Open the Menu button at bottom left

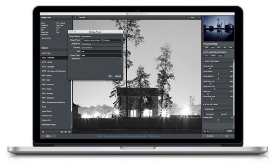[x=48, y=136]
